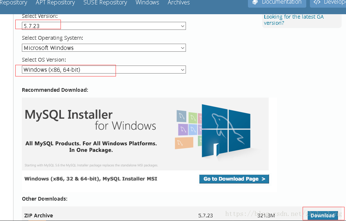Click the 'ZIP Archive' label
Image resolution: width=346 pixels, height=221 pixels.
39,216
